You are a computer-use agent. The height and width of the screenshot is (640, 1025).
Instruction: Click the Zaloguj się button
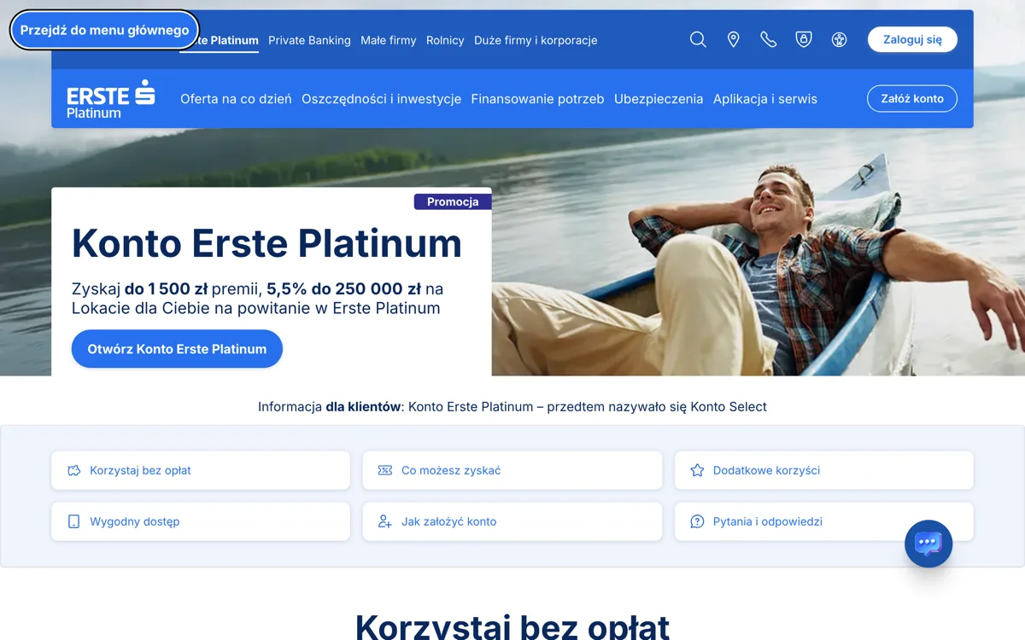tap(912, 39)
